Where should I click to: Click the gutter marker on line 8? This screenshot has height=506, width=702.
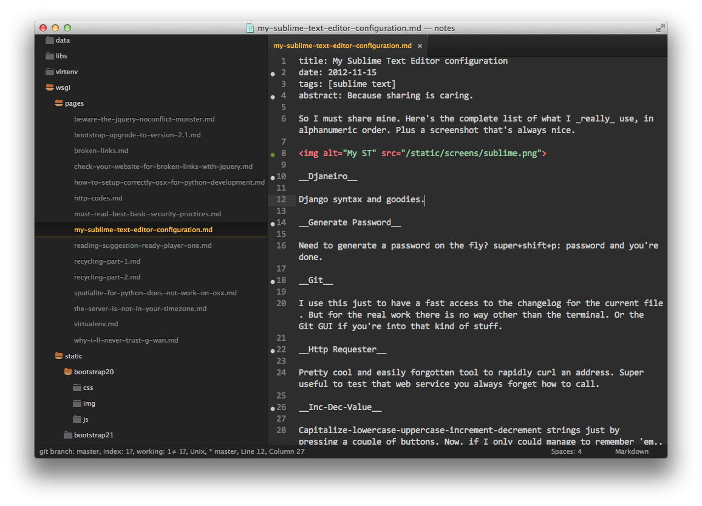(273, 154)
